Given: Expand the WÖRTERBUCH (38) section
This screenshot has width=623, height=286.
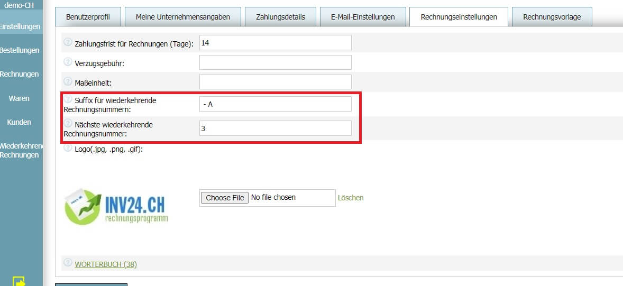Looking at the screenshot, I should (x=106, y=264).
